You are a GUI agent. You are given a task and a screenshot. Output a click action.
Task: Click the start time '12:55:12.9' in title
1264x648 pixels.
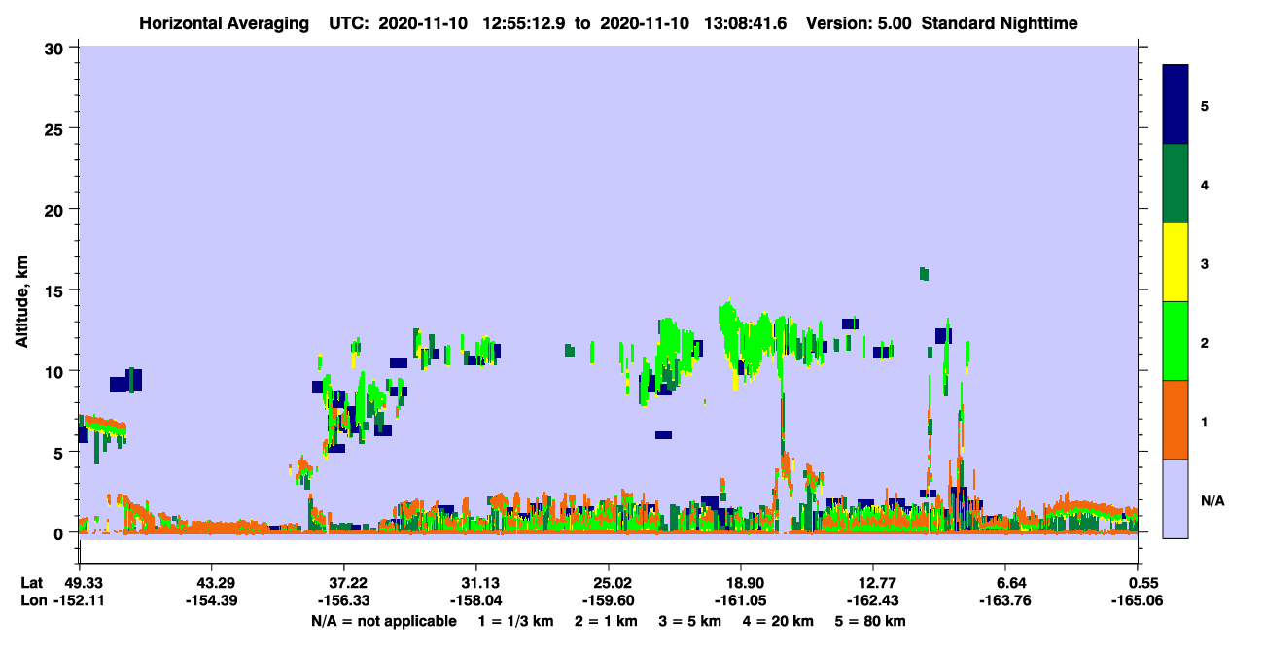point(526,23)
